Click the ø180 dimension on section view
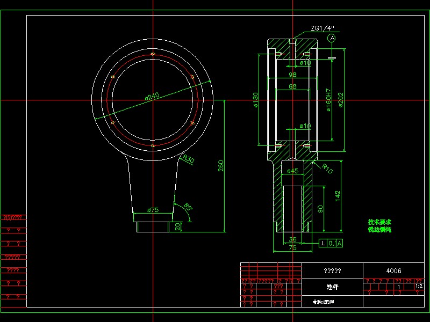 click(255, 100)
